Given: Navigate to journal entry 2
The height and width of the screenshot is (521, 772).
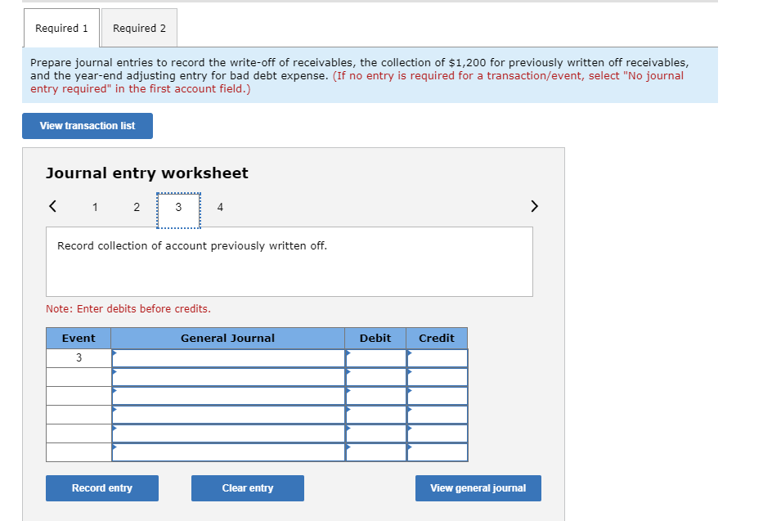Looking at the screenshot, I should pos(137,207).
